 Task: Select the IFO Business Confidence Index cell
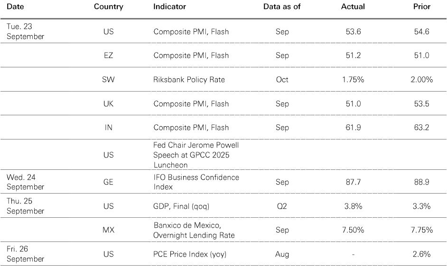click(x=196, y=182)
